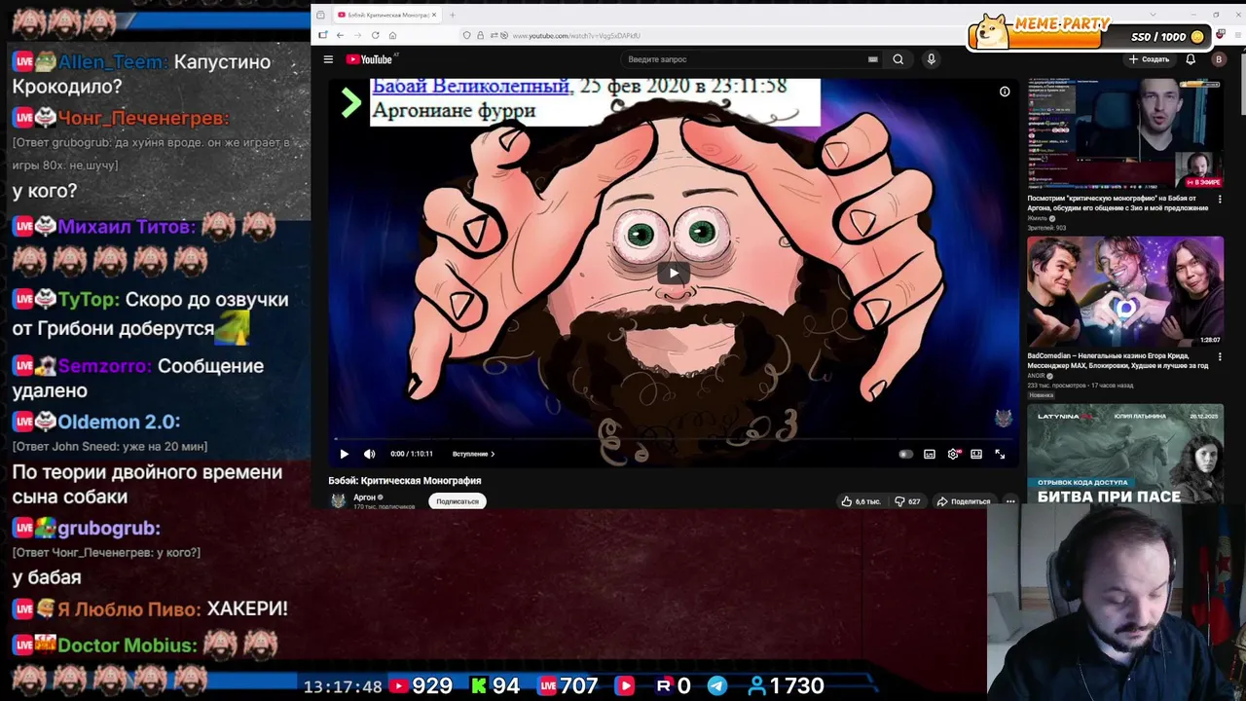The height and width of the screenshot is (701, 1246).
Task: Click the 'Я Люблю Пиво' chat name
Action: pyautogui.click(x=129, y=609)
